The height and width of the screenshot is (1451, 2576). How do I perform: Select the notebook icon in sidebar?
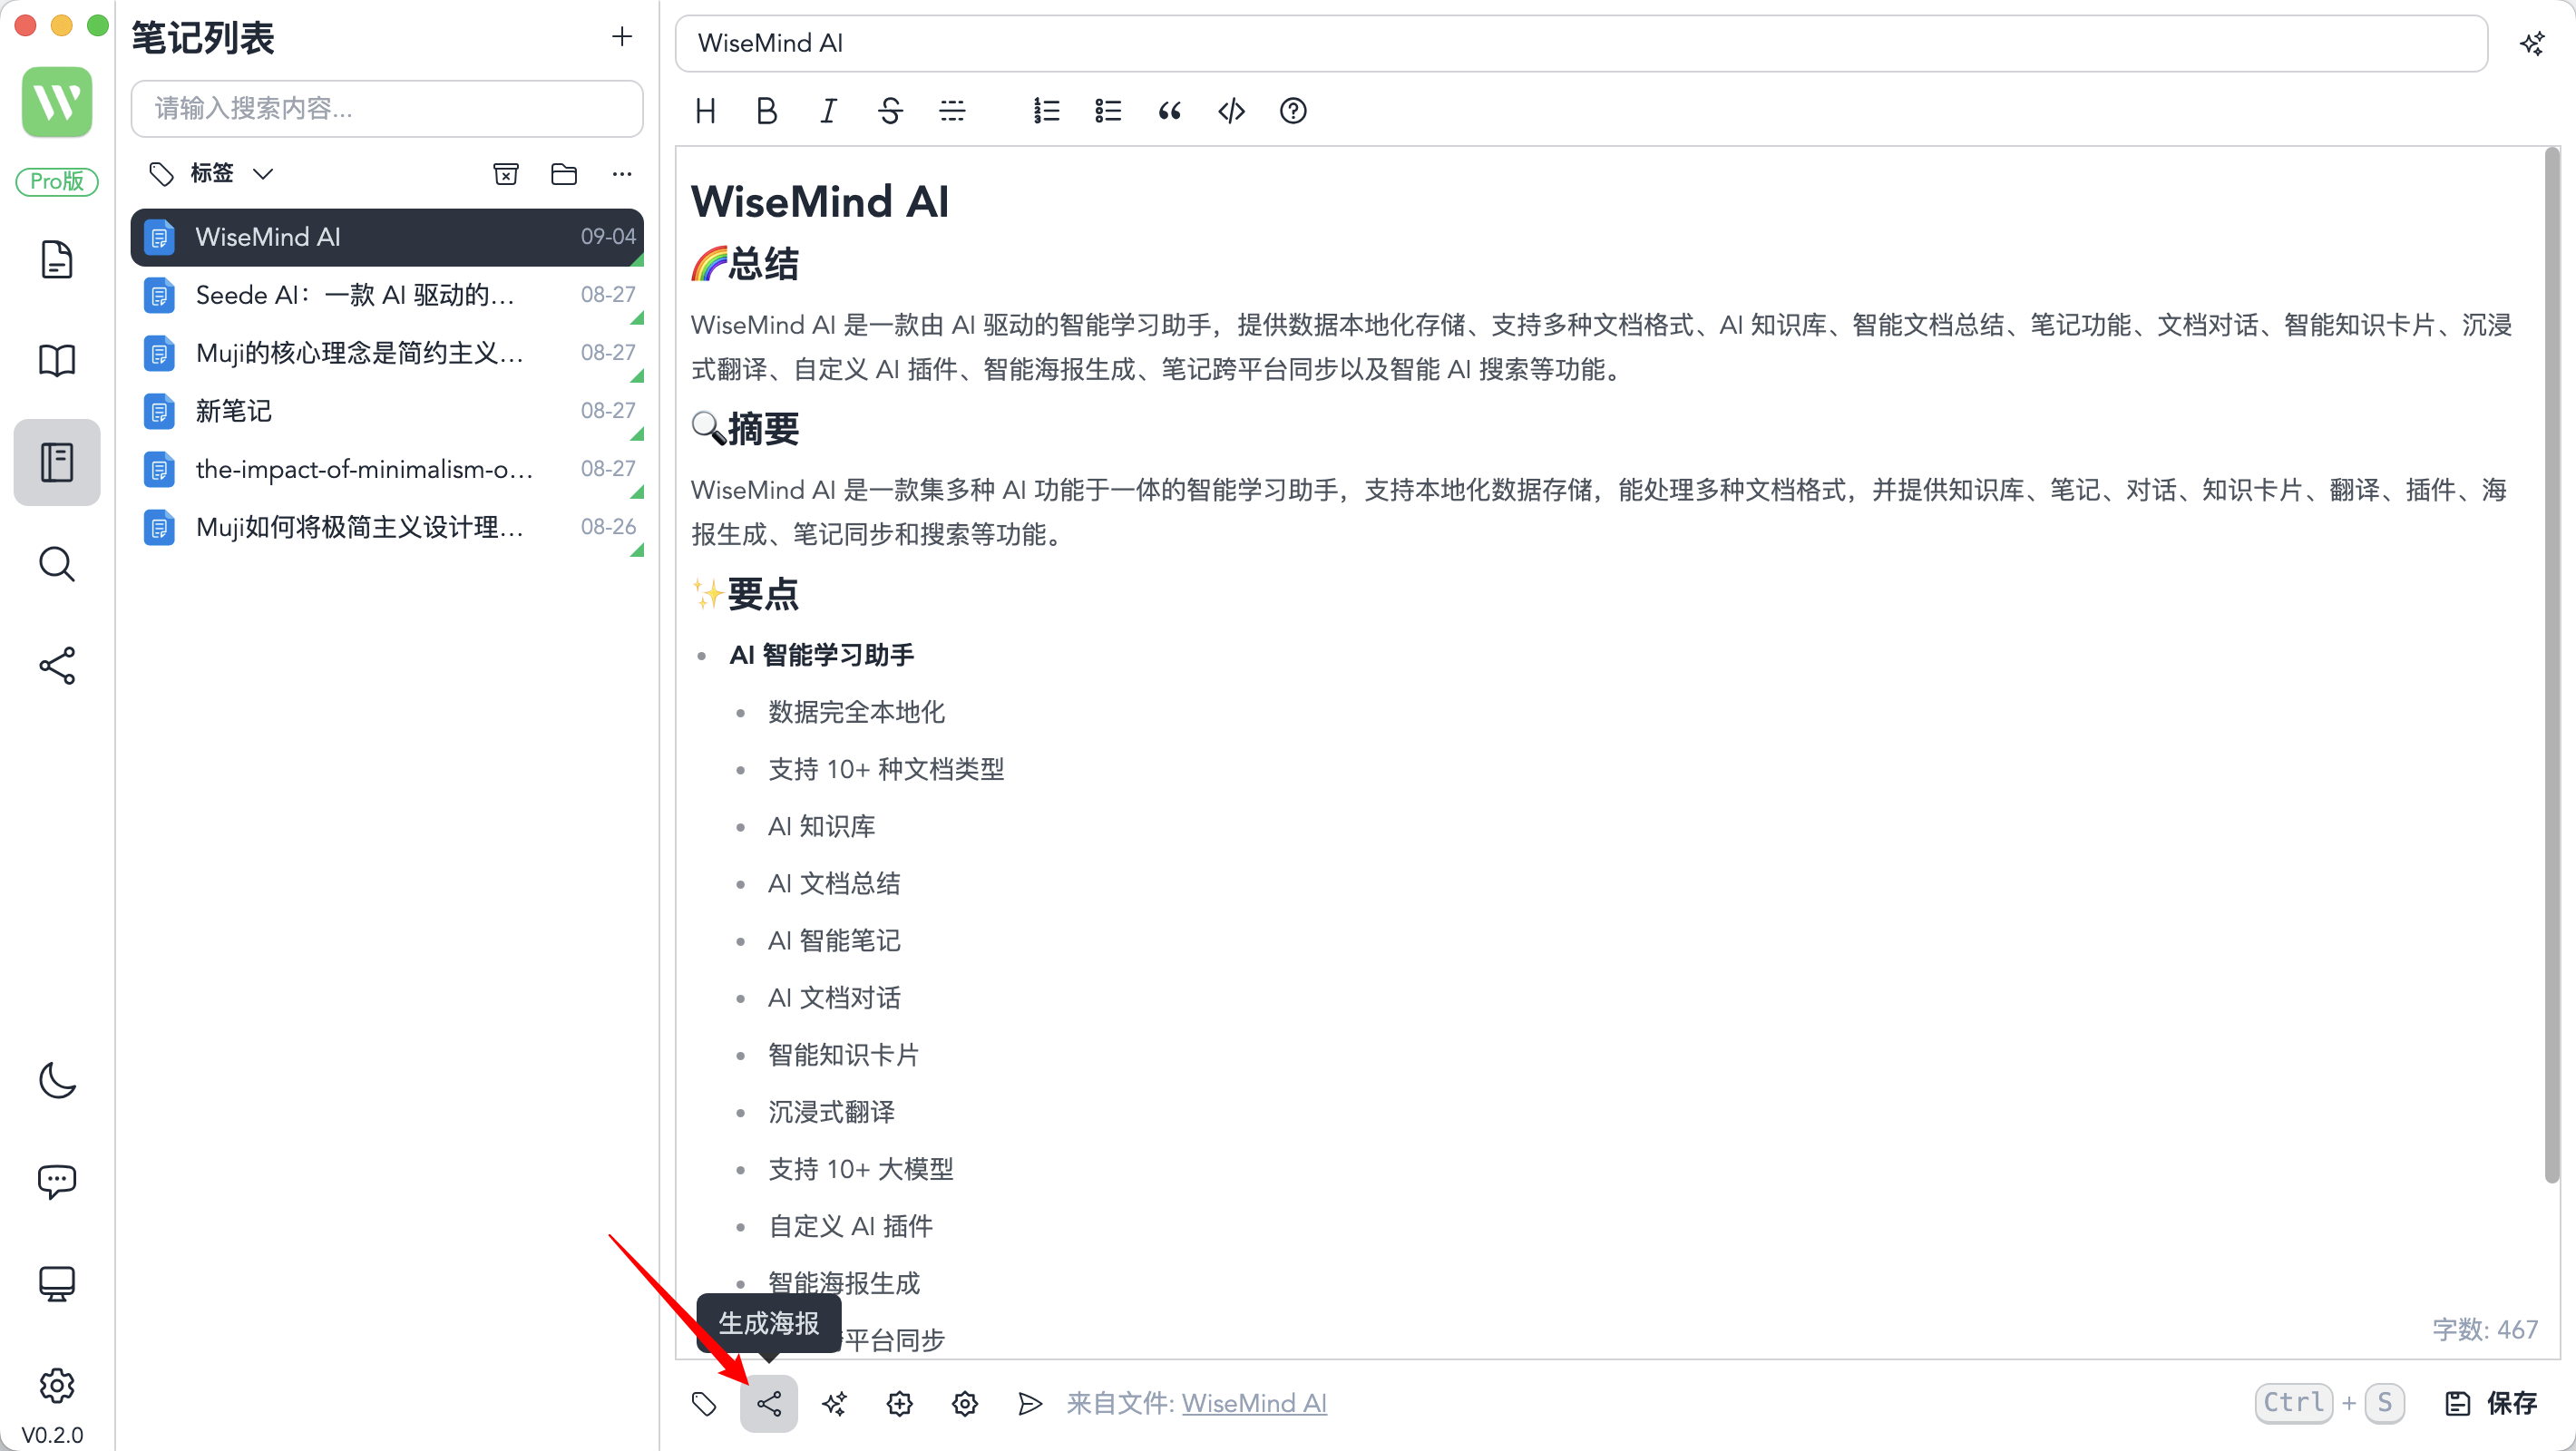57,462
